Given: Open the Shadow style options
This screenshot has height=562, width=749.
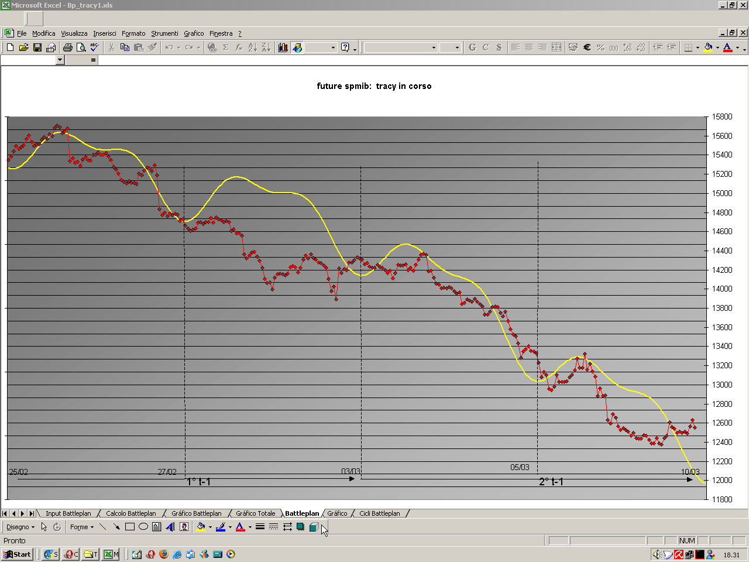Looking at the screenshot, I should point(300,527).
